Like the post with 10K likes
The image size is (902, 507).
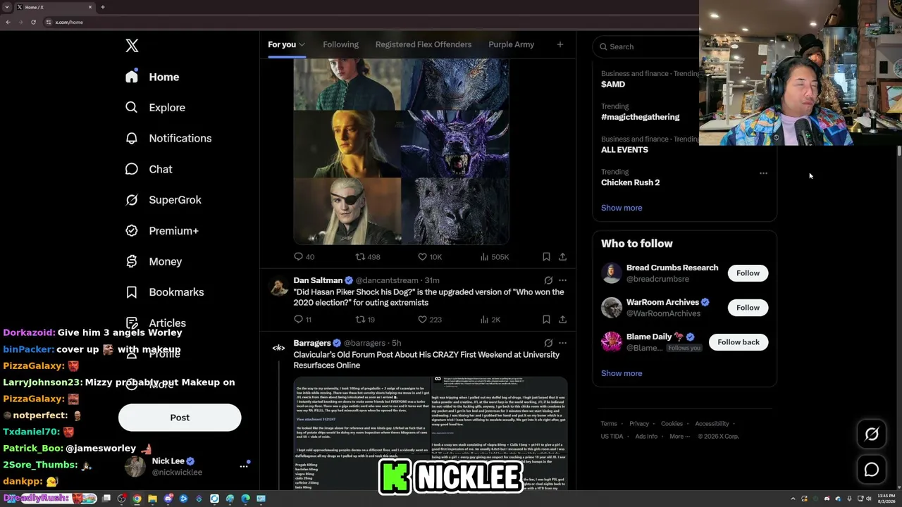coord(430,257)
